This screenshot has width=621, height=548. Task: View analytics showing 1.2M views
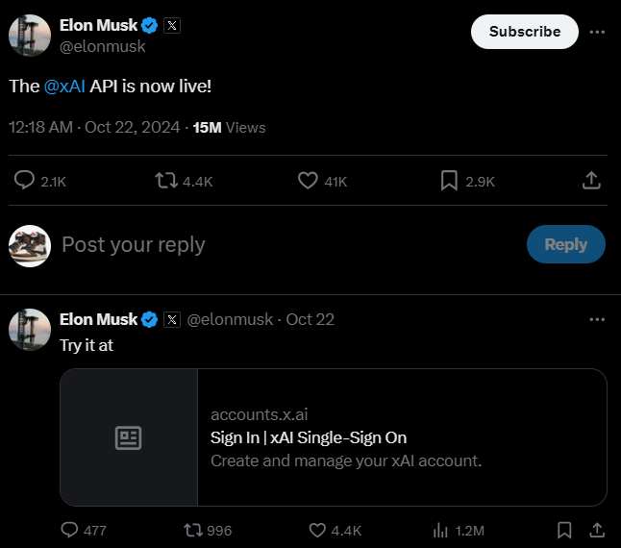pos(442,530)
